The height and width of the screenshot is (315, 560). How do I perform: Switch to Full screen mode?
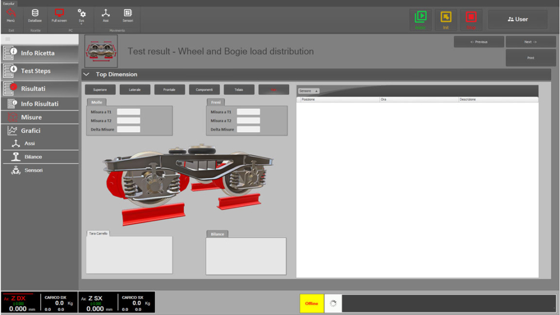pyautogui.click(x=59, y=14)
